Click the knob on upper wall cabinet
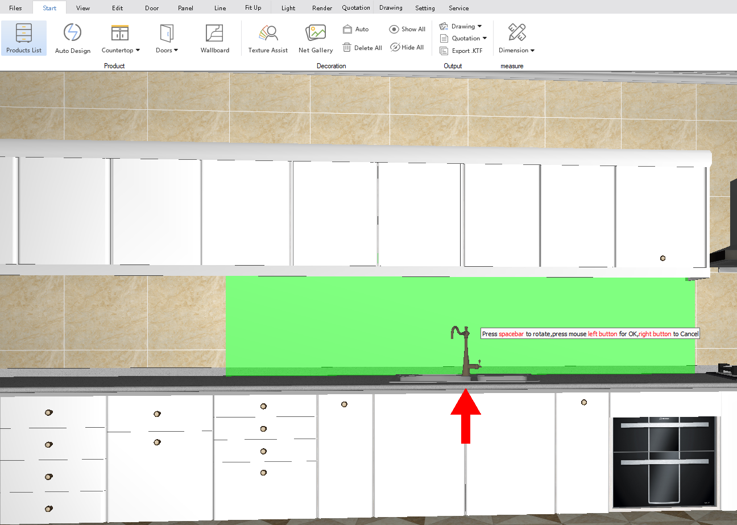 pyautogui.click(x=663, y=258)
